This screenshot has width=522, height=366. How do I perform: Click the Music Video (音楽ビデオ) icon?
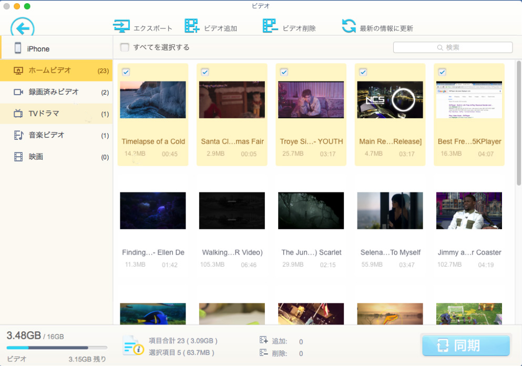click(x=18, y=135)
